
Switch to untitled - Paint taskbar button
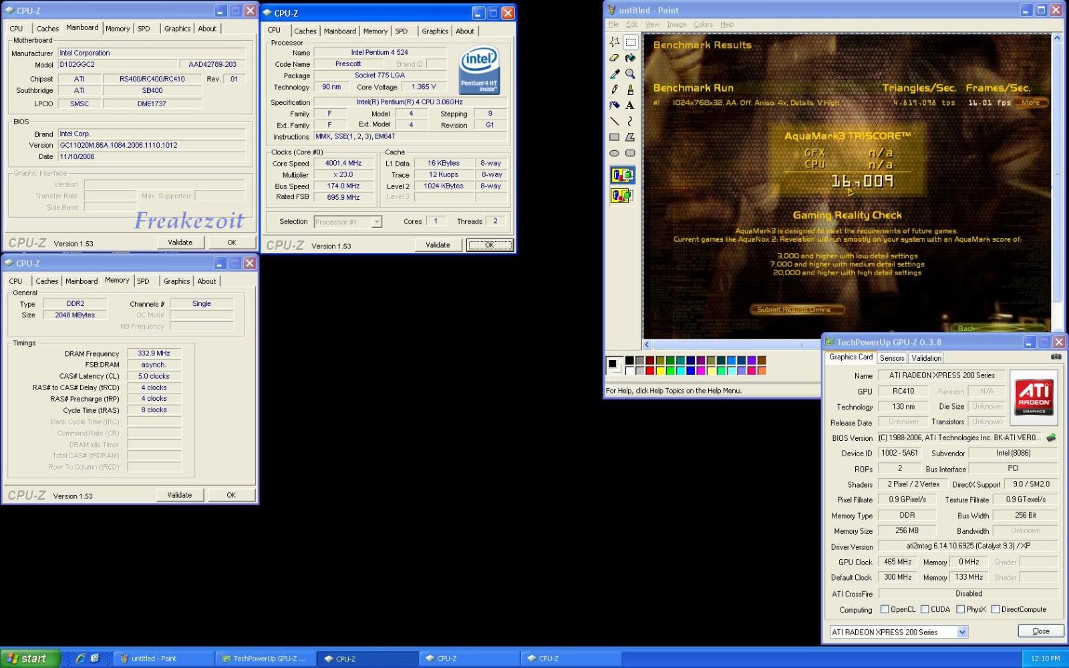click(164, 659)
